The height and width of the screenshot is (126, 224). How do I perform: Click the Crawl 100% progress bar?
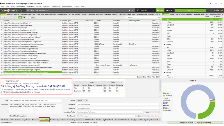tap(190, 10)
